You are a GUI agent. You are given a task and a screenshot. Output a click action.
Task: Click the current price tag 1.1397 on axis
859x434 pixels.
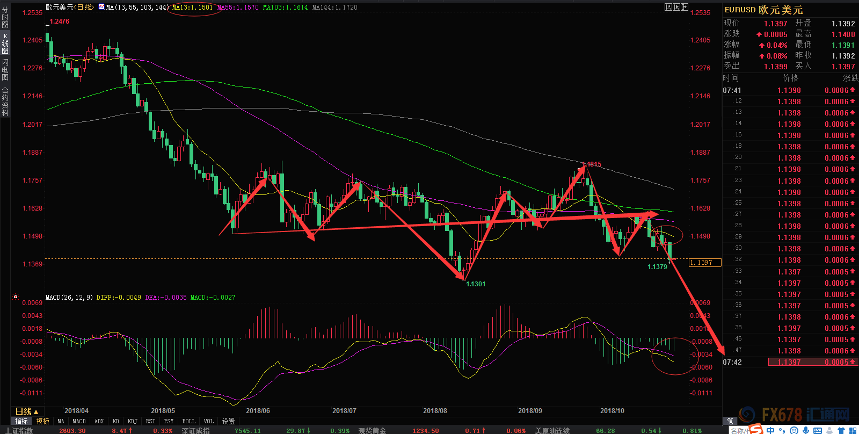(705, 263)
